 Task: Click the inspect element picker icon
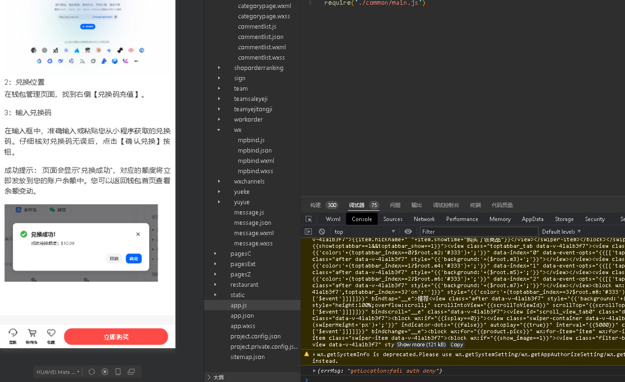click(309, 219)
